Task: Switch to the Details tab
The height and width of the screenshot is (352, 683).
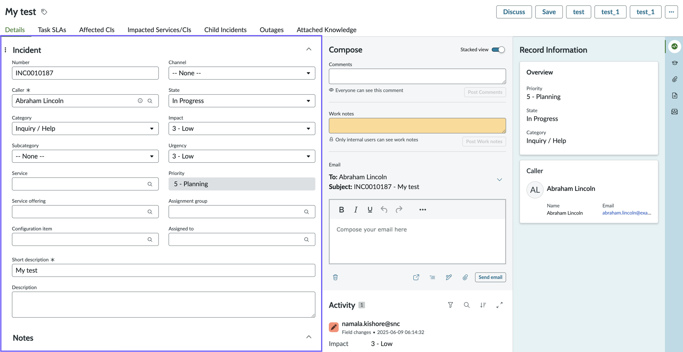Action: [x=15, y=30]
